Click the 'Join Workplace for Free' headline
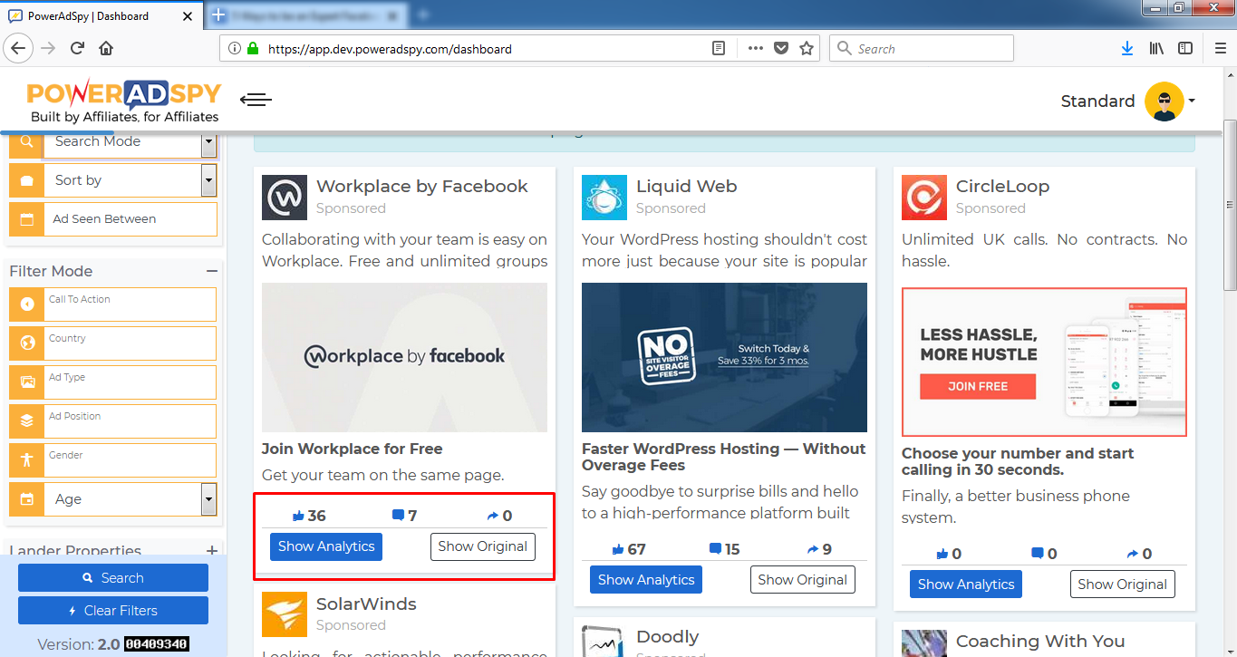Screen dimensions: 1237x657 pos(353,449)
